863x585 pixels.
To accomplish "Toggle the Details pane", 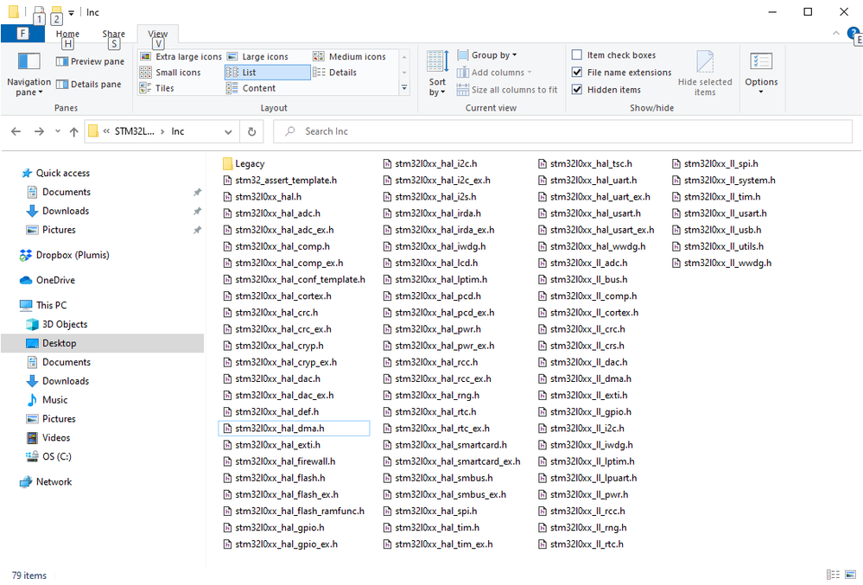I will [x=89, y=84].
